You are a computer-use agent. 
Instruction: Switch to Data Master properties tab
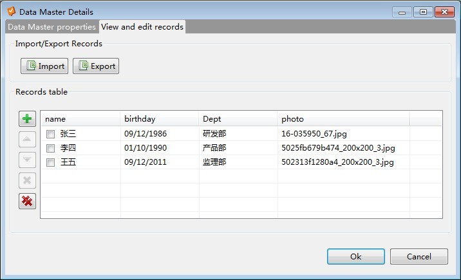pyautogui.click(x=52, y=26)
